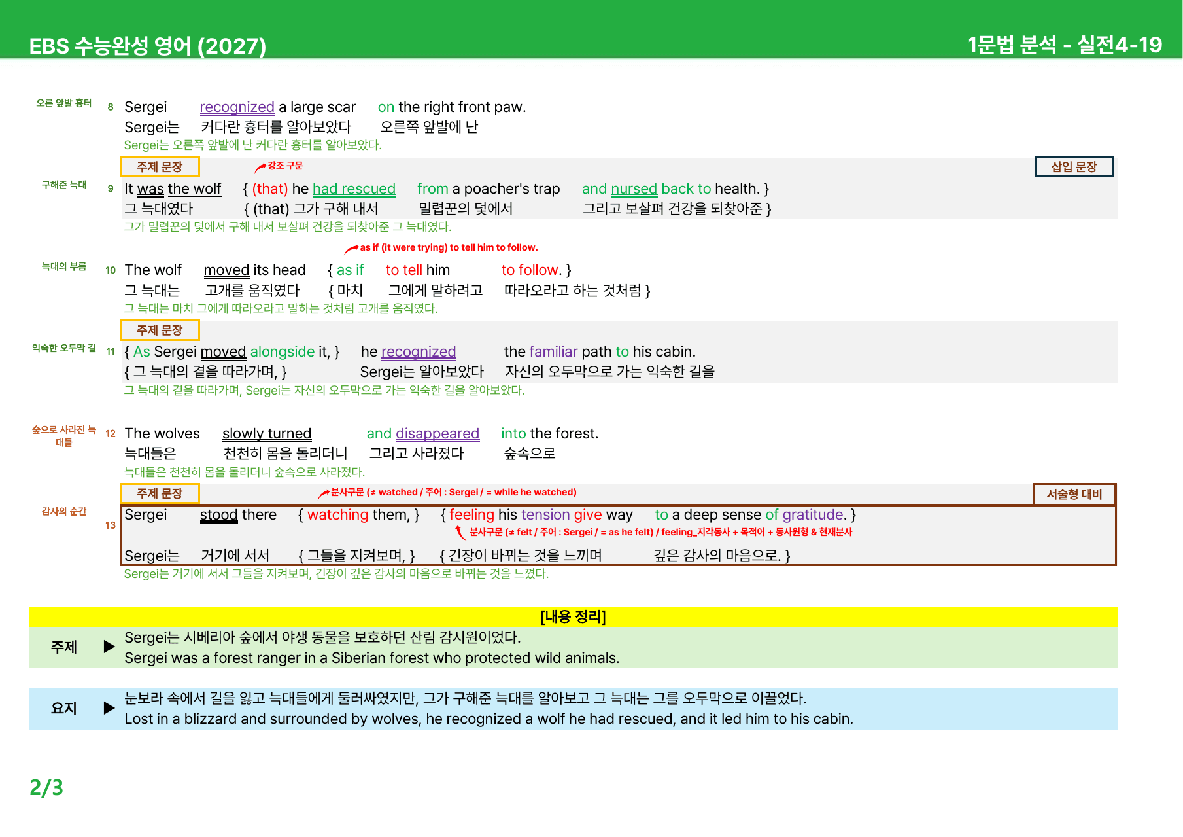The width and height of the screenshot is (1183, 837).
Task: Click the word 'gratitude' in sentence 13
Action: point(813,514)
